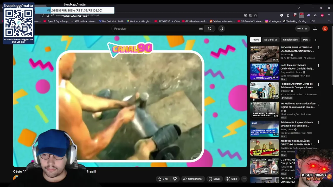The height and width of the screenshot is (187, 333).
Task: Click the Percepcar channel name
Action: pyautogui.click(x=285, y=55)
